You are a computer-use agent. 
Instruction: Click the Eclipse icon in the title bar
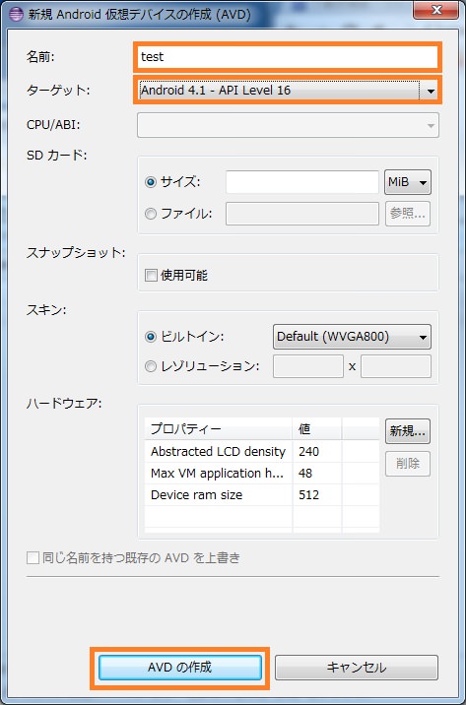click(16, 14)
